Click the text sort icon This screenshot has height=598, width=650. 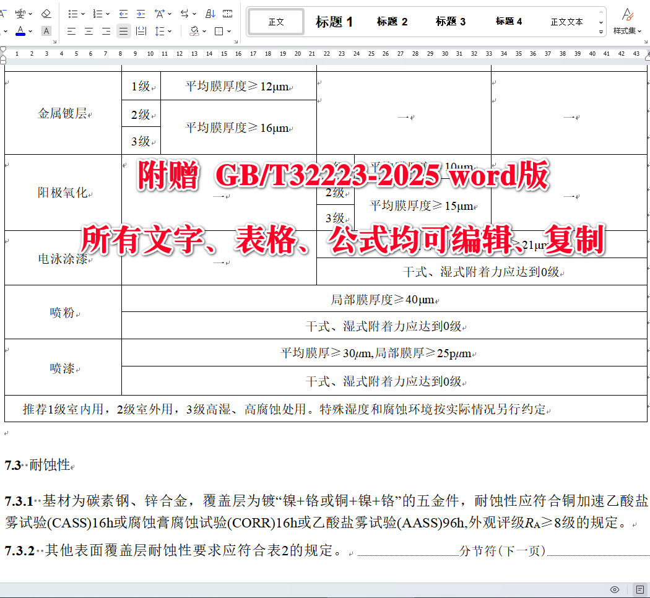coord(210,13)
